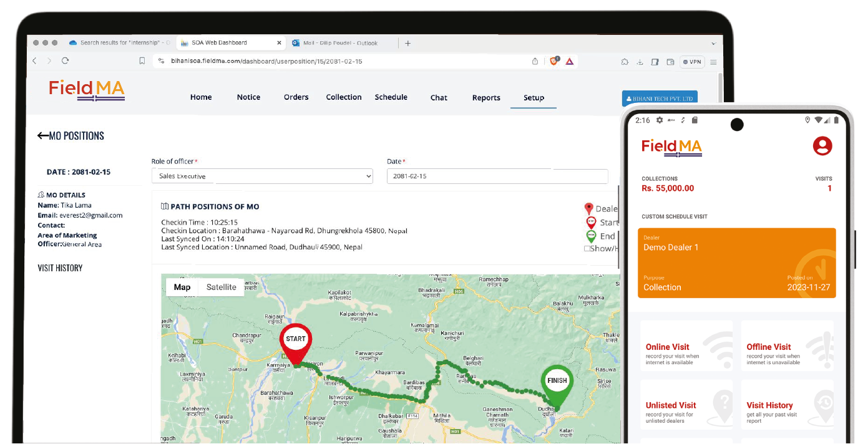Switch the map to Map view
The width and height of the screenshot is (868, 444).
pyautogui.click(x=182, y=287)
